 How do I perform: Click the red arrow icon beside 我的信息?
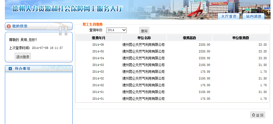point(9,26)
